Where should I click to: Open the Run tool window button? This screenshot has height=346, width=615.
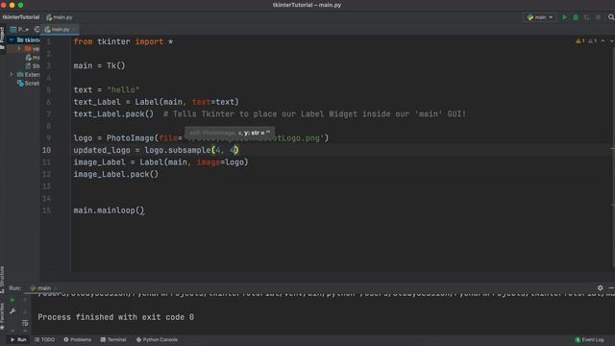pos(18,339)
